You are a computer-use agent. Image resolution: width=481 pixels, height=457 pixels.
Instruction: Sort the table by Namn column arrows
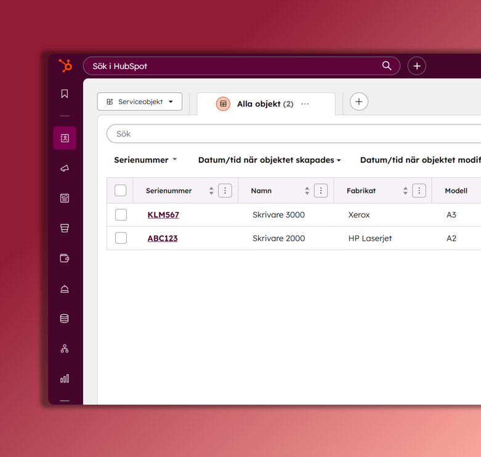307,191
